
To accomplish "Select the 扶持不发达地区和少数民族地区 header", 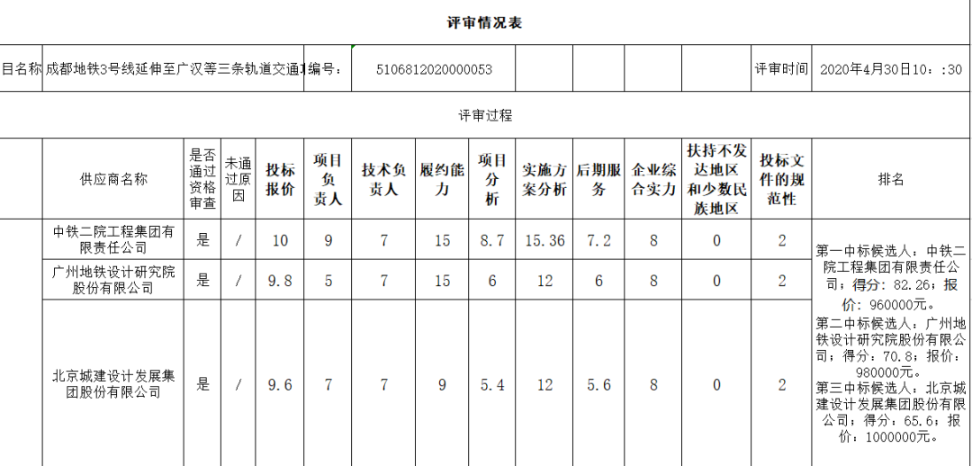I will tap(717, 179).
